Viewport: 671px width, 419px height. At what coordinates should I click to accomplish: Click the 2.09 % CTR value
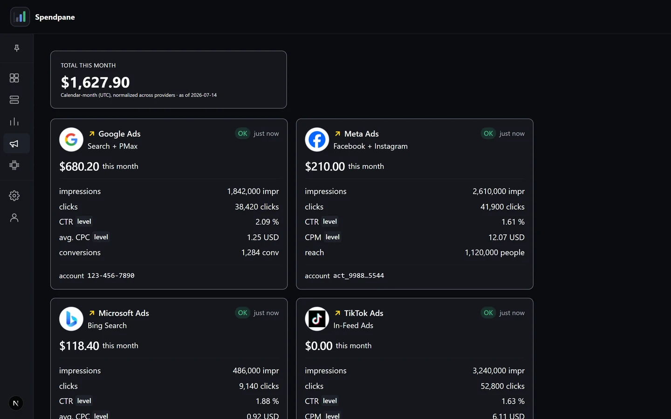pyautogui.click(x=267, y=222)
